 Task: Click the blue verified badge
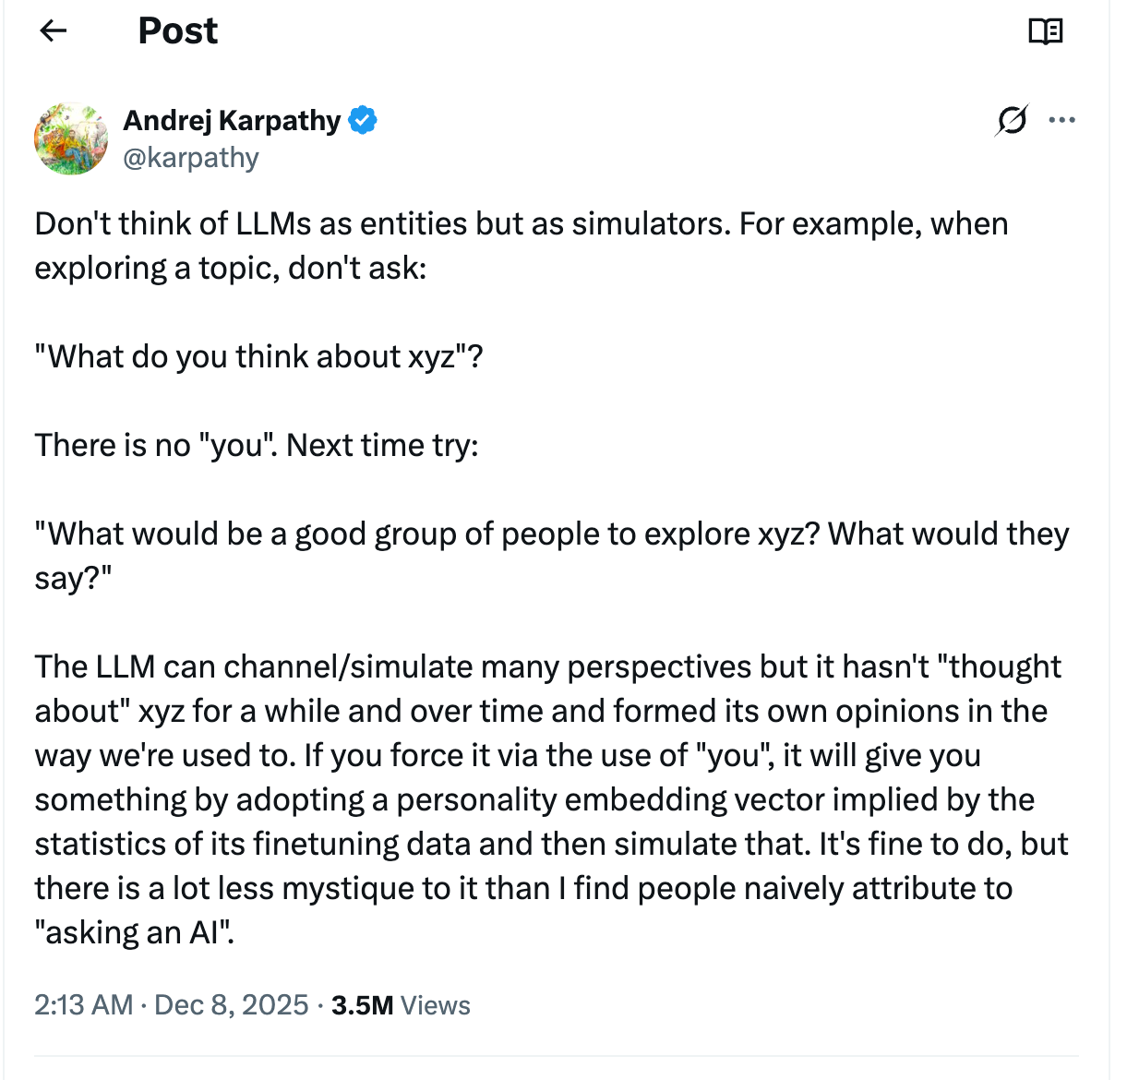pos(363,120)
